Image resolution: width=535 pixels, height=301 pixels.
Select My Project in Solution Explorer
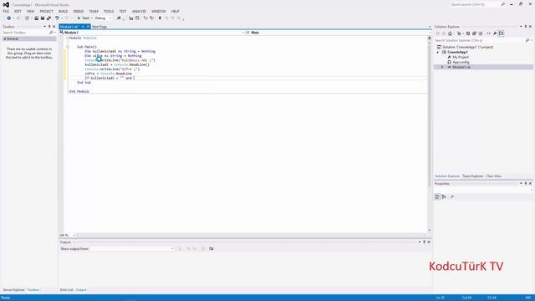click(461, 58)
